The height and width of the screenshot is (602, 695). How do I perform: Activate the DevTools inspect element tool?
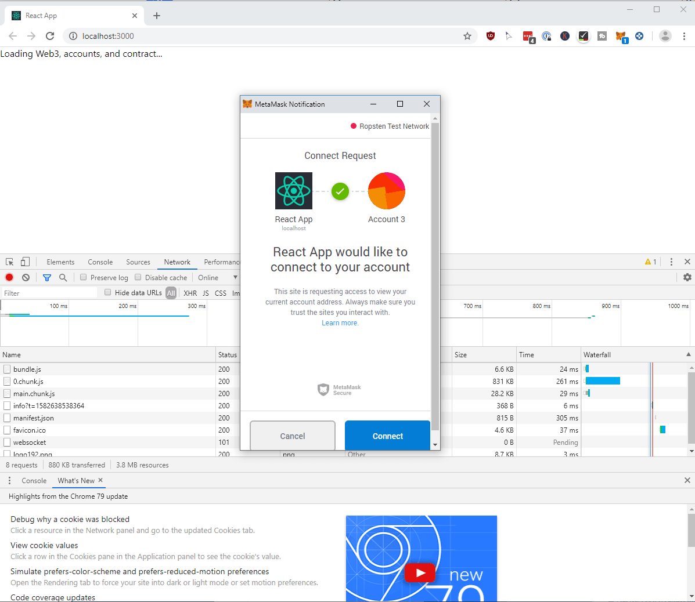pyautogui.click(x=9, y=262)
